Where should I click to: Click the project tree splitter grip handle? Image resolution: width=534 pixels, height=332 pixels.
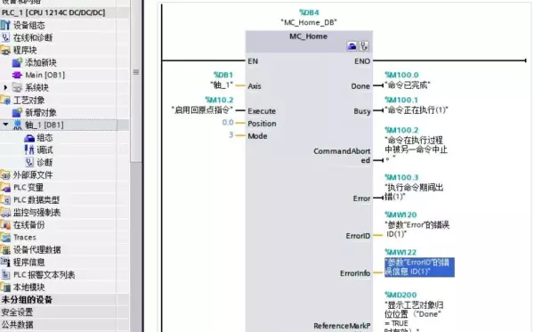pos(136,72)
